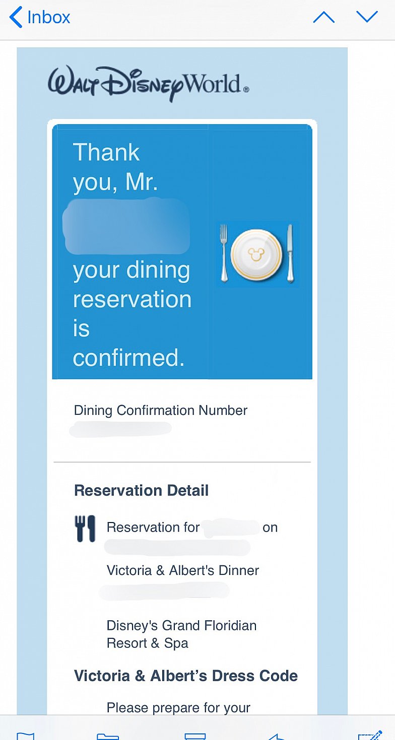This screenshot has width=395, height=740.
Task: Tap the Mickey plate and cutlery image
Action: click(x=257, y=254)
